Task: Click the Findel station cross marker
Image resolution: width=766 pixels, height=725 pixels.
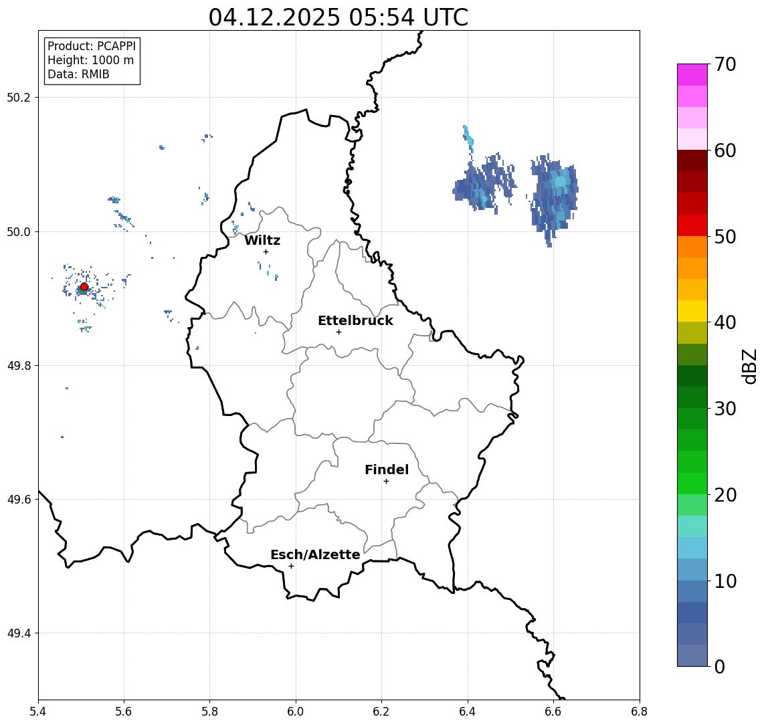Action: click(386, 482)
